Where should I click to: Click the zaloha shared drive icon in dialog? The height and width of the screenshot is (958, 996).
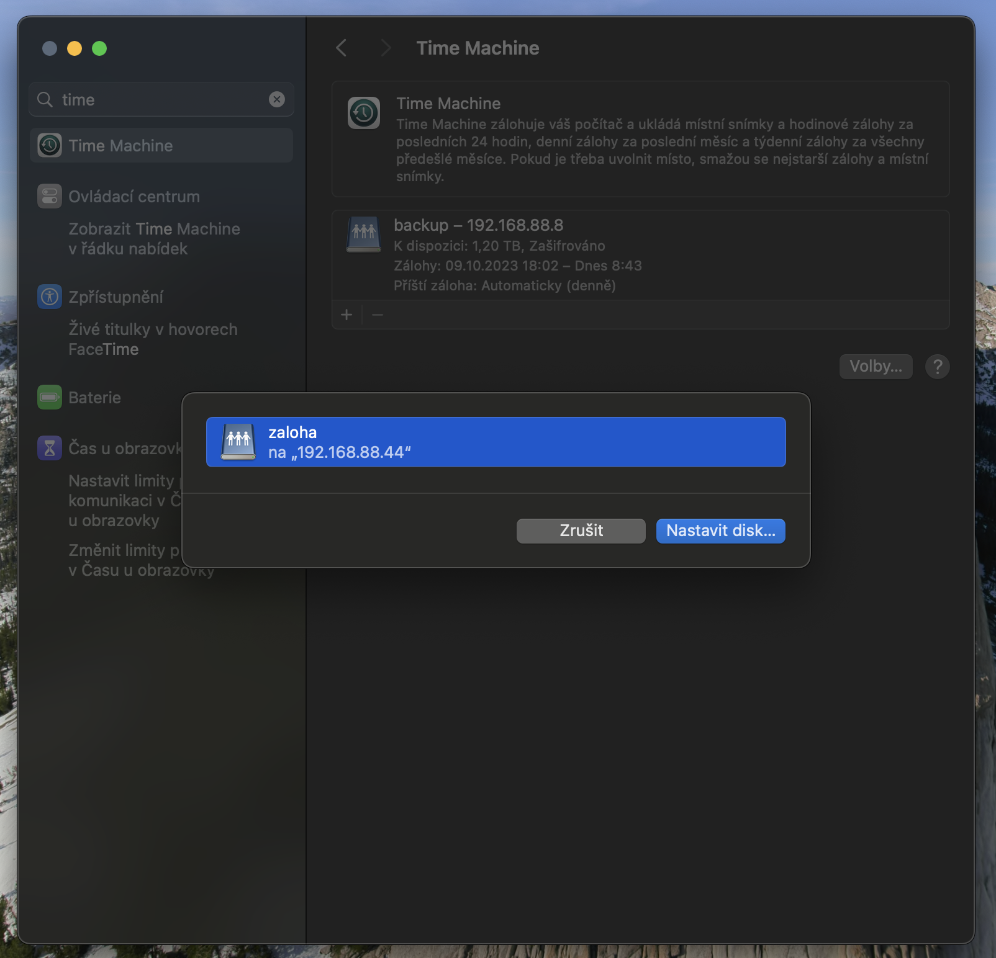[238, 442]
